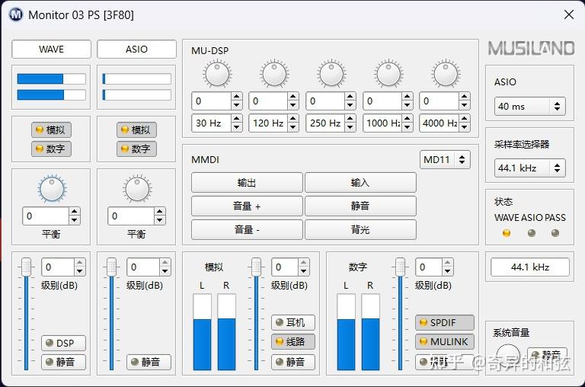Change the ASIO 40 ms latency selector
Image resolution: width=585 pixels, height=387 pixels.
click(530, 107)
